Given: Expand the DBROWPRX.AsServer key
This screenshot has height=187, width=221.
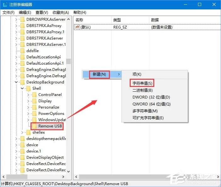Looking at the screenshot, I should click(x=16, y=19).
